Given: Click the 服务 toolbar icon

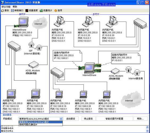Looking at the screenshot, I should tap(5, 10).
